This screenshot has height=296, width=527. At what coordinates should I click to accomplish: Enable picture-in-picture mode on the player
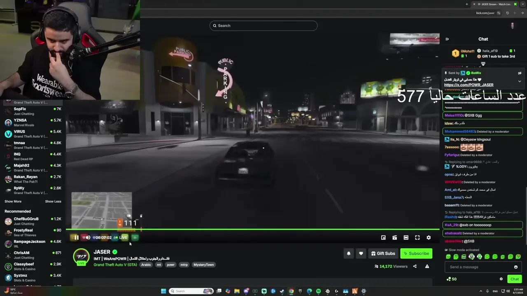coord(383,238)
